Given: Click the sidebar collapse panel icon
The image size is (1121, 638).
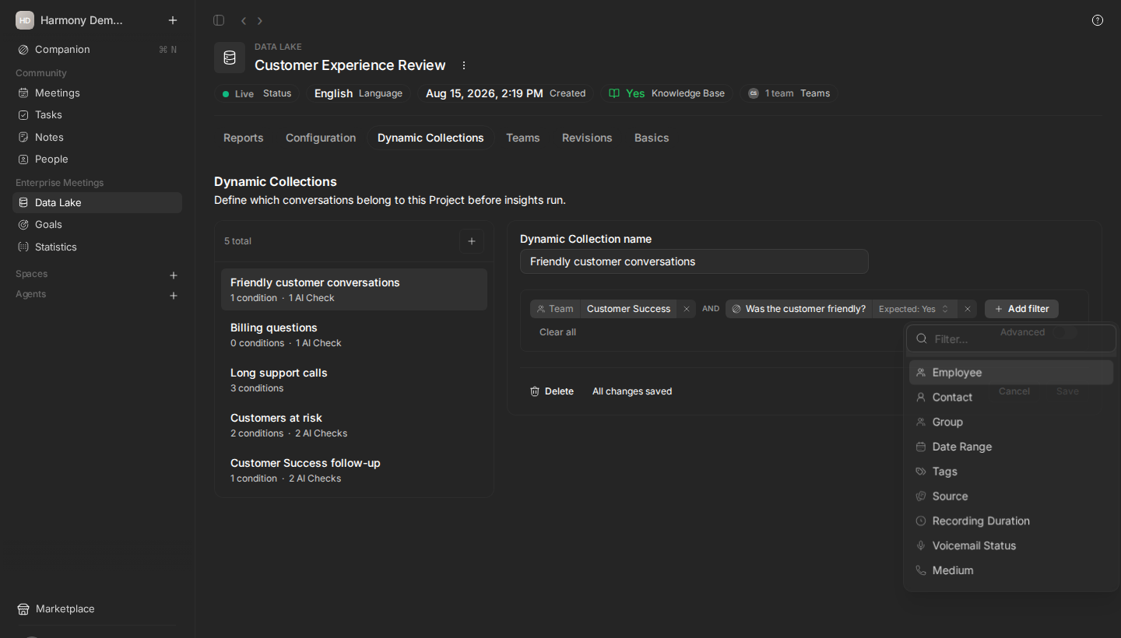Looking at the screenshot, I should tap(219, 20).
